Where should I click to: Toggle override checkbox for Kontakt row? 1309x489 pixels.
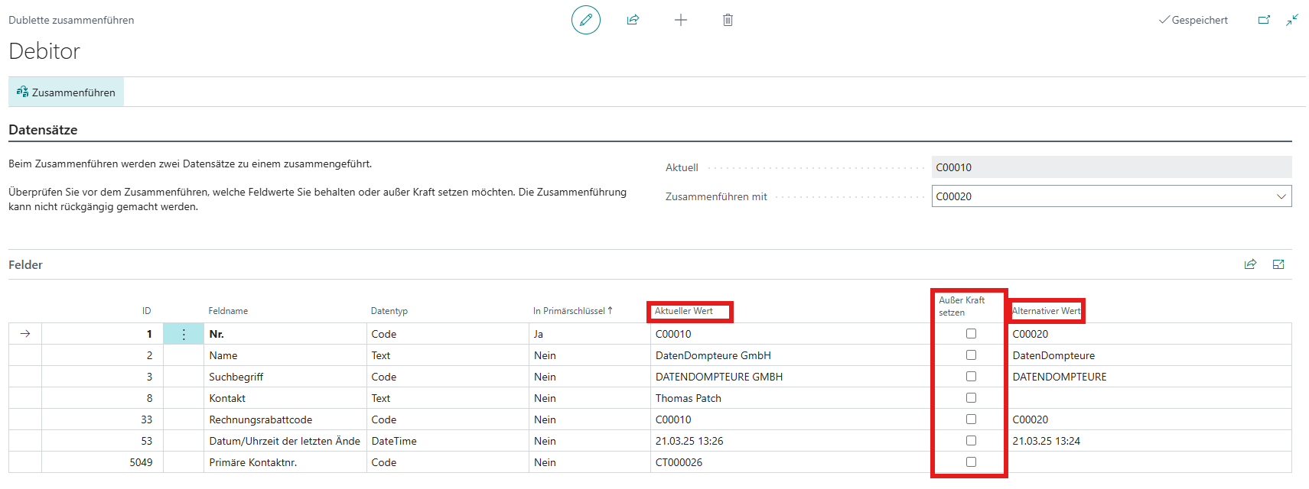(x=971, y=398)
